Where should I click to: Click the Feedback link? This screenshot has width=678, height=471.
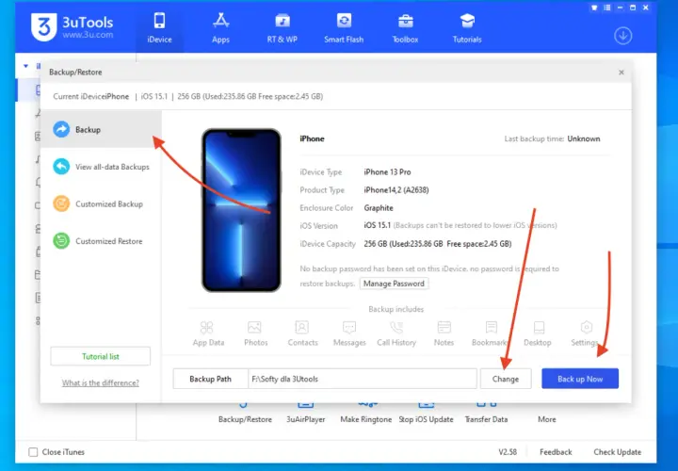click(556, 452)
